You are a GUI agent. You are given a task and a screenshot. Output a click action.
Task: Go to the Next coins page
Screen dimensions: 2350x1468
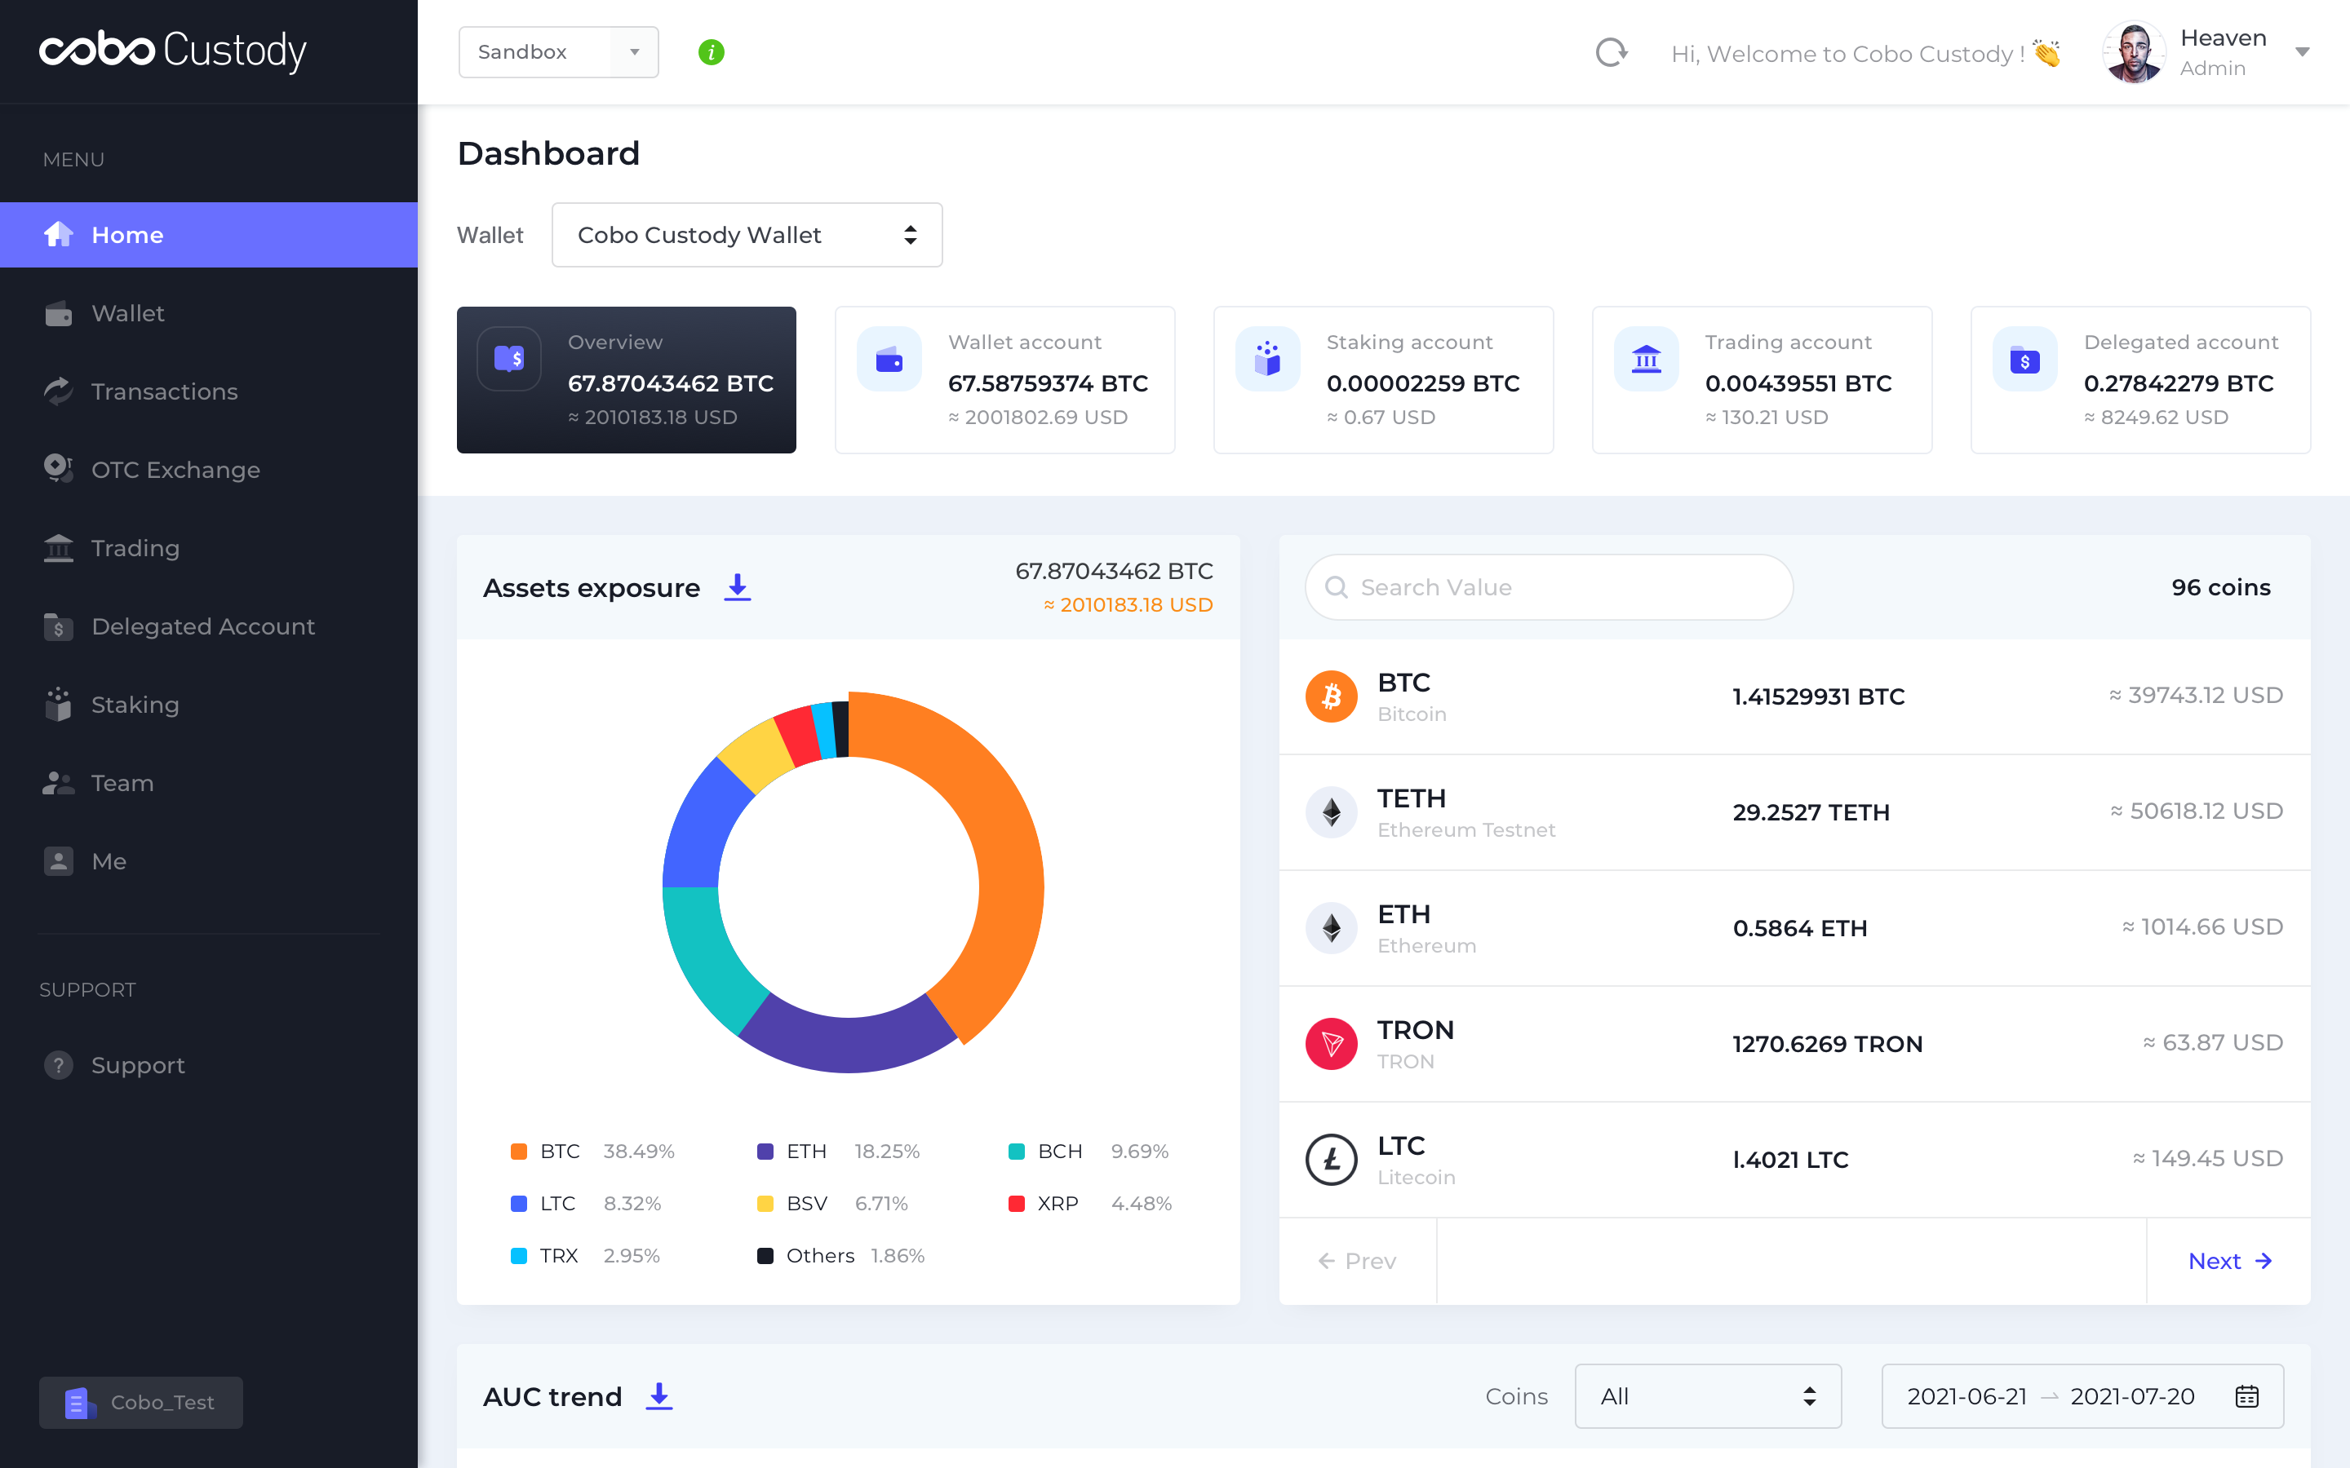pos(2228,1261)
